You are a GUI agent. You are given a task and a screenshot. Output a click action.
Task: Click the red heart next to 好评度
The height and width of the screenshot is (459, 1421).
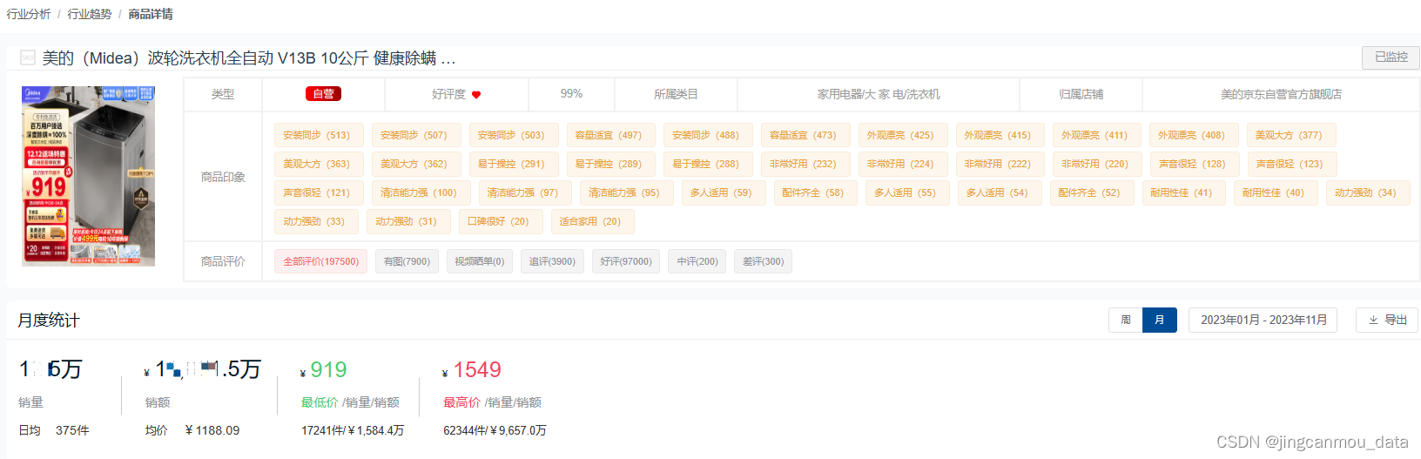click(476, 95)
